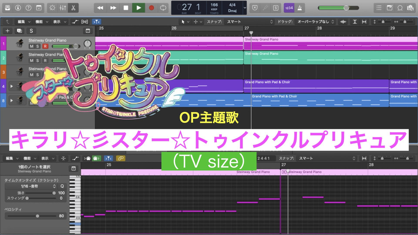Open Quick Help question mark icon
Image resolution: width=418 pixels, height=235 pixels.
click(x=28, y=8)
